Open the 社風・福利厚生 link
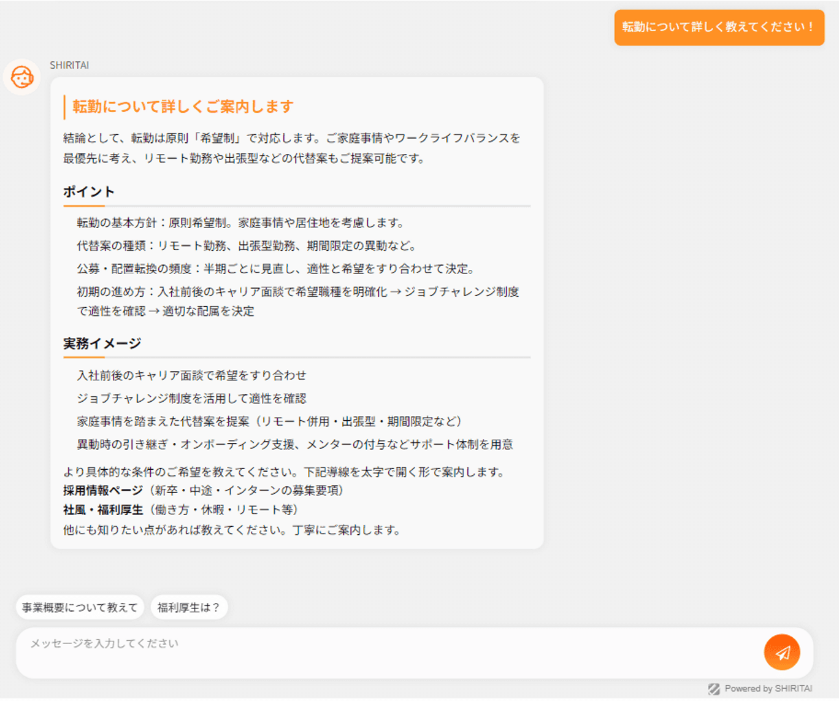This screenshot has height=701, width=839. (102, 510)
